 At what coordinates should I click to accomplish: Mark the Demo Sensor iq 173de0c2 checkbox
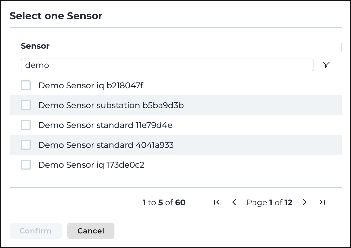(x=26, y=165)
